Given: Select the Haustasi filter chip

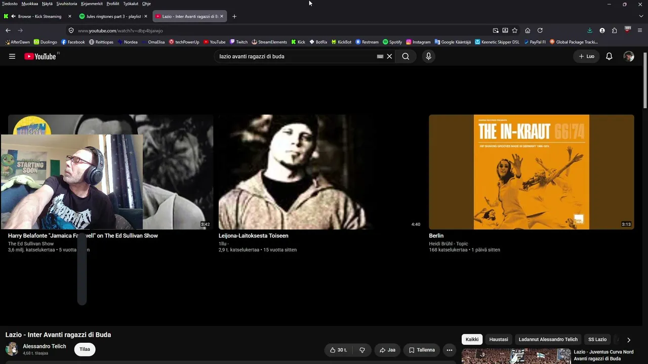Looking at the screenshot, I should tap(499, 339).
